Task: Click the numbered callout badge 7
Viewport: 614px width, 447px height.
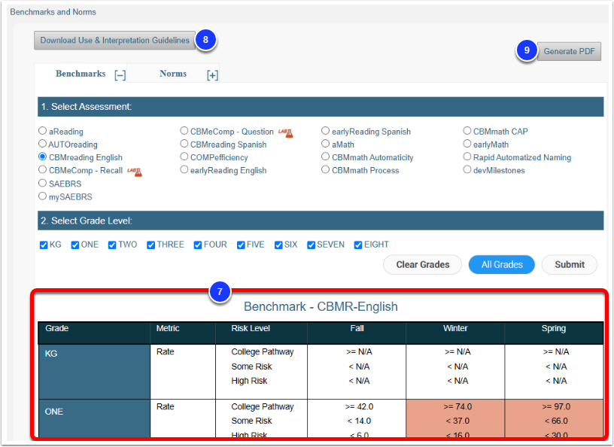Action: (x=220, y=292)
